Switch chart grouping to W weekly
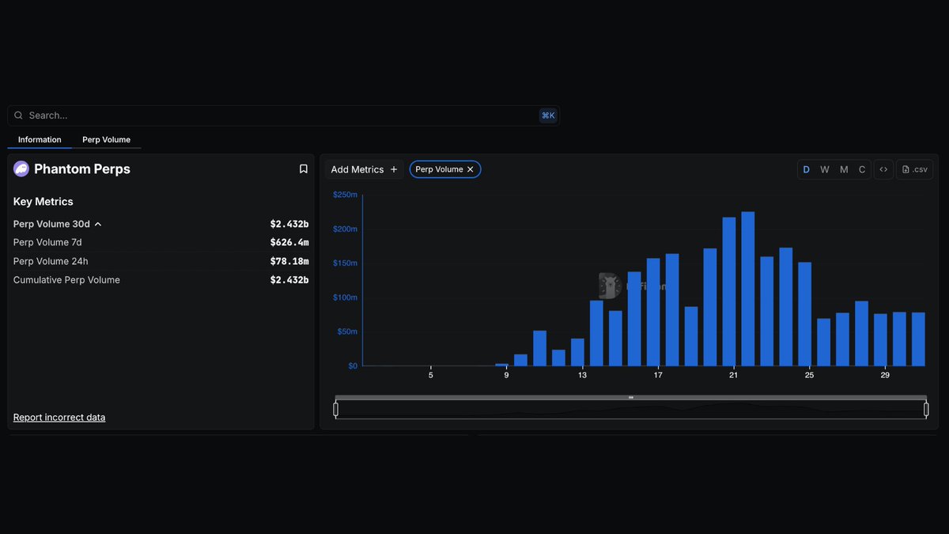Viewport: 949px width, 534px height. tap(825, 169)
